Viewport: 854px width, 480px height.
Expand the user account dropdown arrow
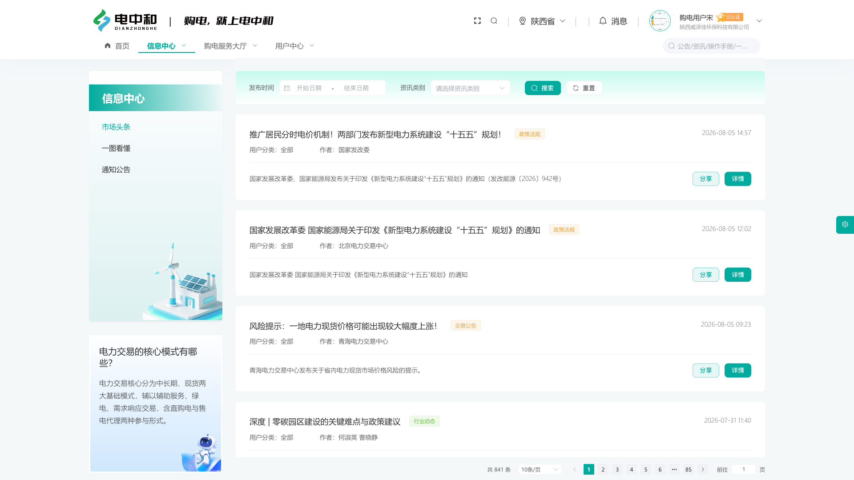(759, 21)
